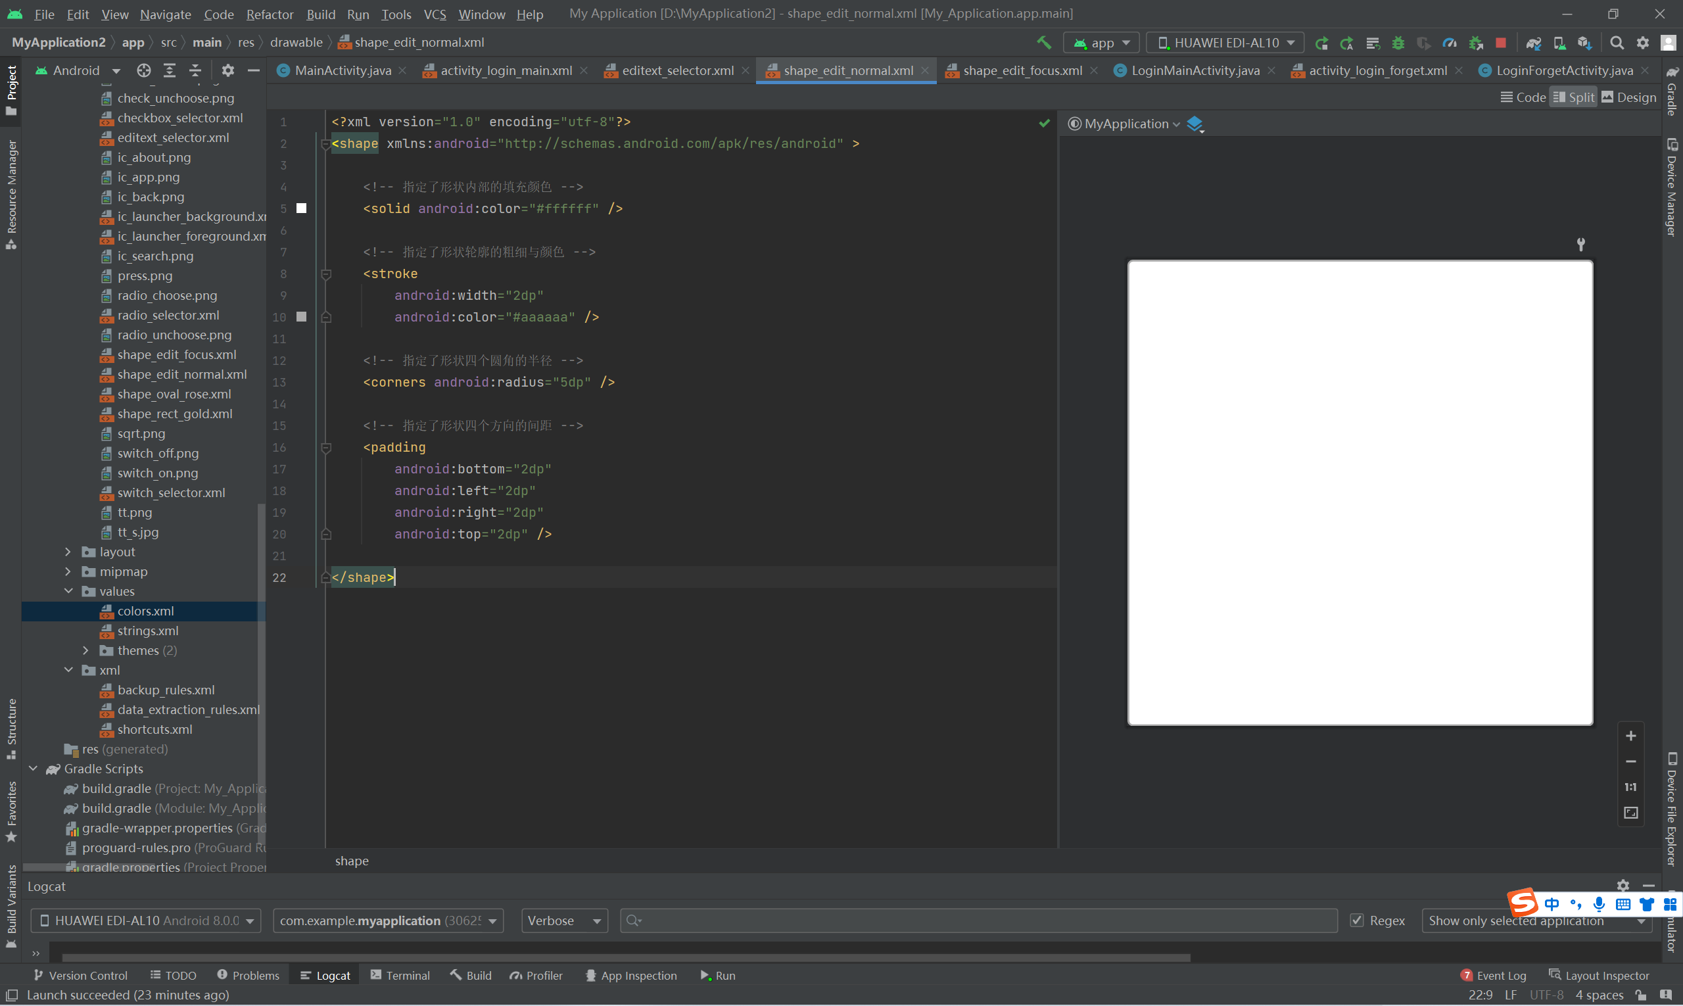
Task: Click the green Debug app bug icon
Action: (x=1398, y=43)
